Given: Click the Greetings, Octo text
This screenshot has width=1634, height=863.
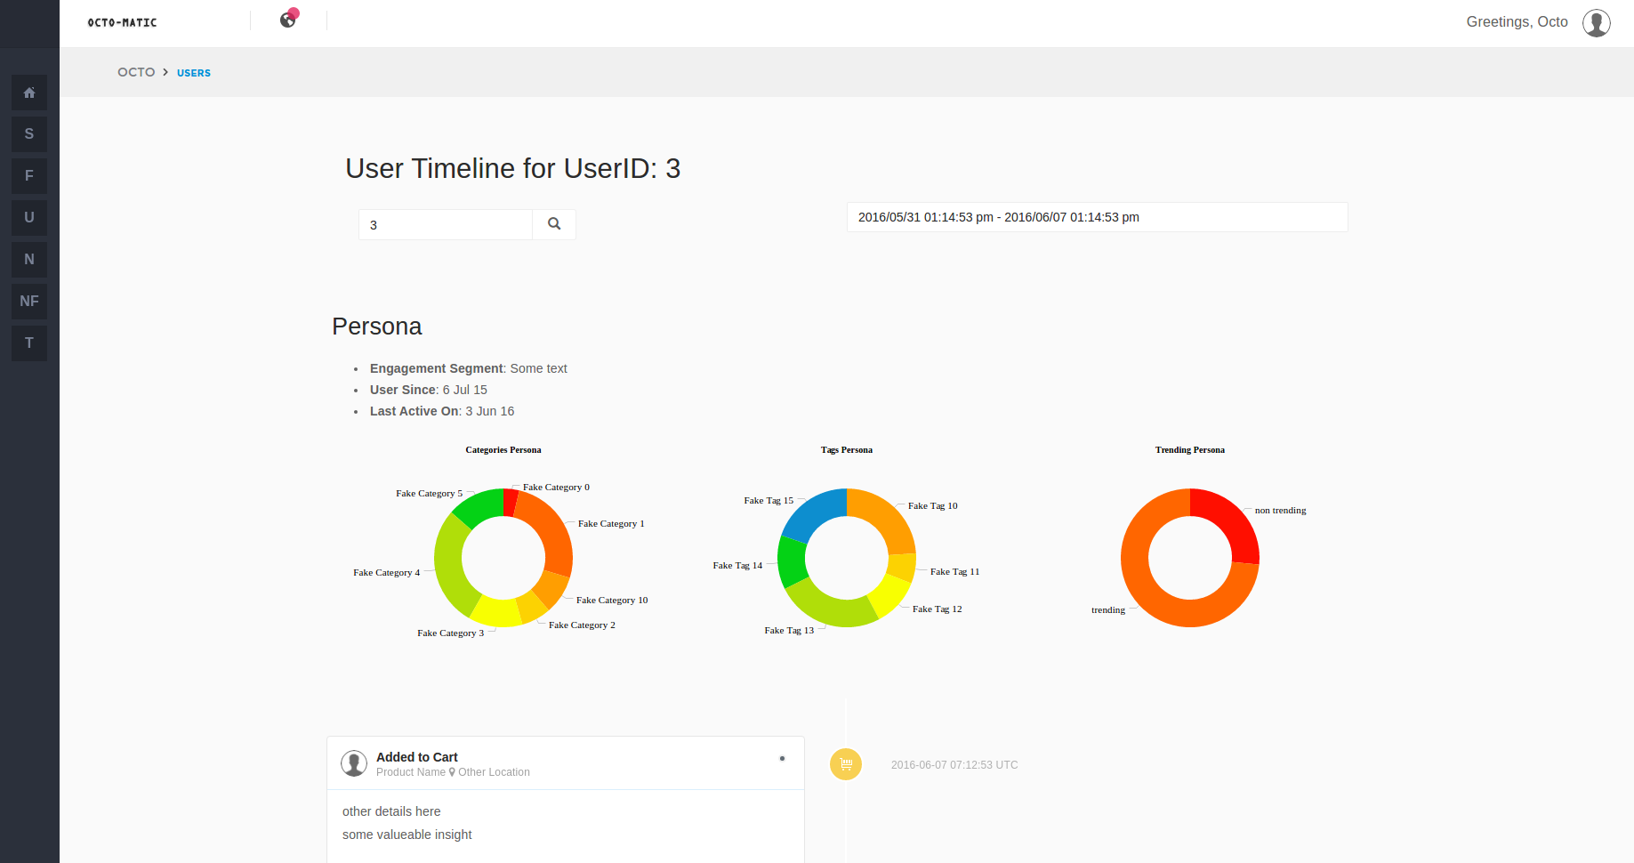Looking at the screenshot, I should click(x=1517, y=22).
